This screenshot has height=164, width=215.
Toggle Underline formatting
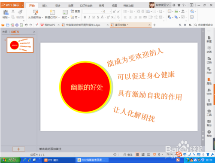(x=94, y=17)
